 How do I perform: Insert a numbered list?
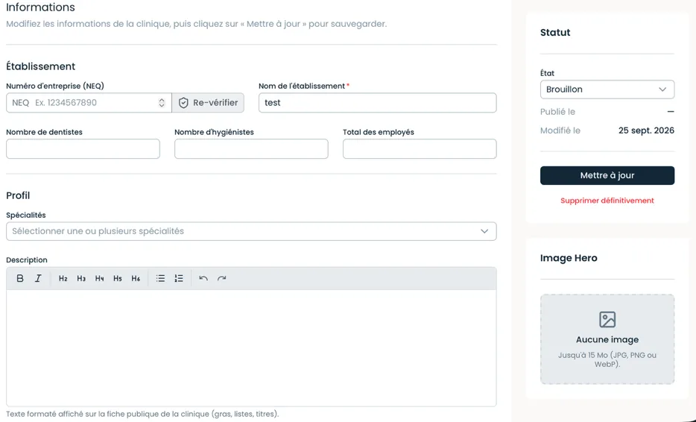click(x=179, y=279)
